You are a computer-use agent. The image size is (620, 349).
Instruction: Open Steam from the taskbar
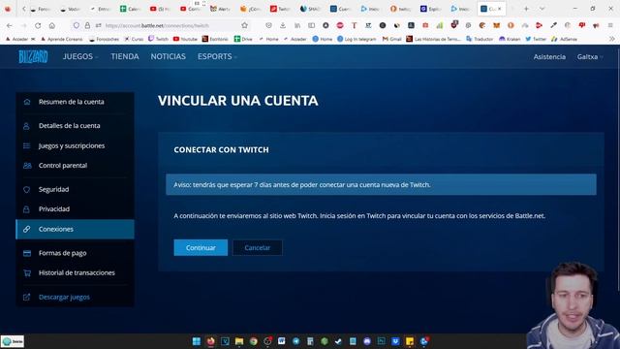(338, 341)
